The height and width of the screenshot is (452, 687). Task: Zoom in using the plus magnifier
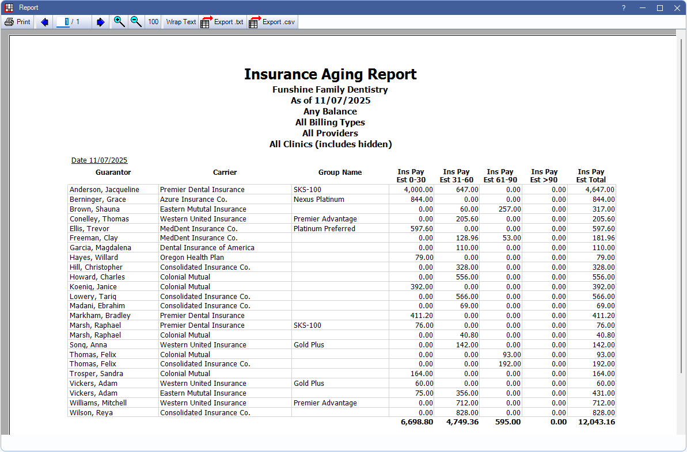pyautogui.click(x=119, y=22)
